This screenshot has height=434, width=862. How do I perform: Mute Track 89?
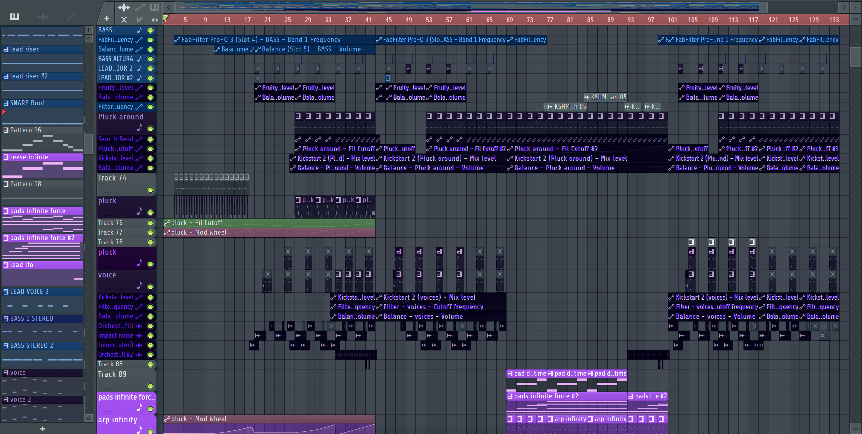(x=151, y=386)
